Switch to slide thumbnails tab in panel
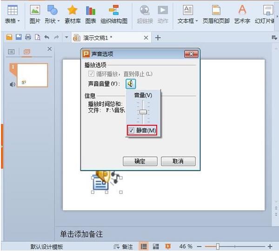Image resolution: width=279 pixels, height=251 pixels. click(x=27, y=52)
